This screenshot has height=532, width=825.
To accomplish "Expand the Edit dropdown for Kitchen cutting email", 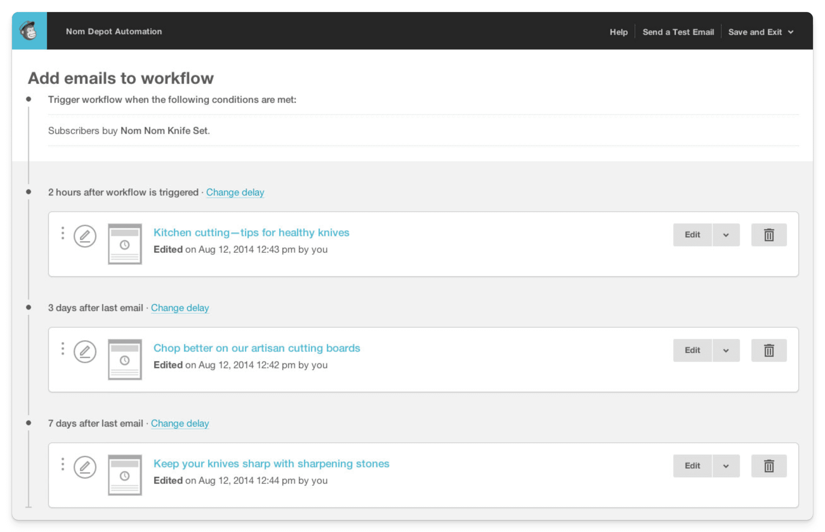I will click(x=726, y=235).
